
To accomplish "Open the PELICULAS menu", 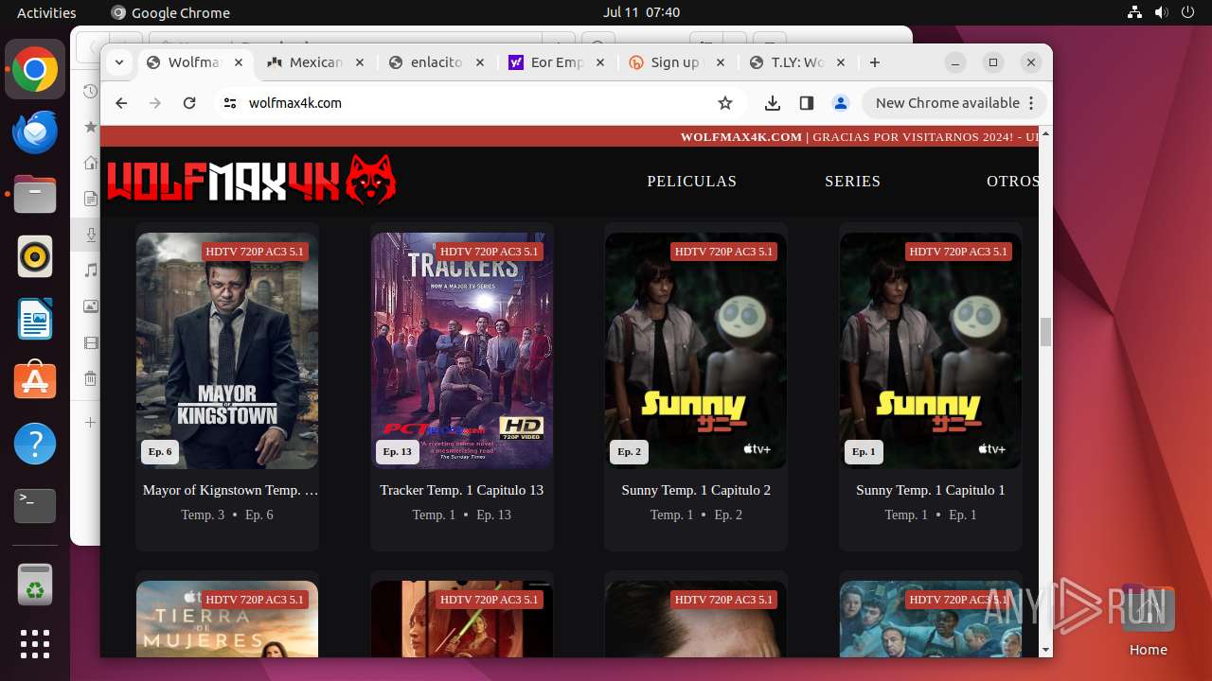I will pos(691,181).
